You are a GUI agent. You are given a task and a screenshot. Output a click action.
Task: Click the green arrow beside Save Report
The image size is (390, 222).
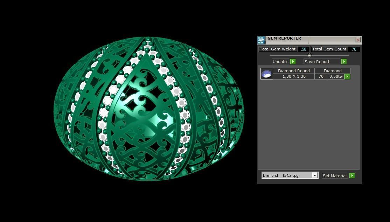click(x=344, y=62)
